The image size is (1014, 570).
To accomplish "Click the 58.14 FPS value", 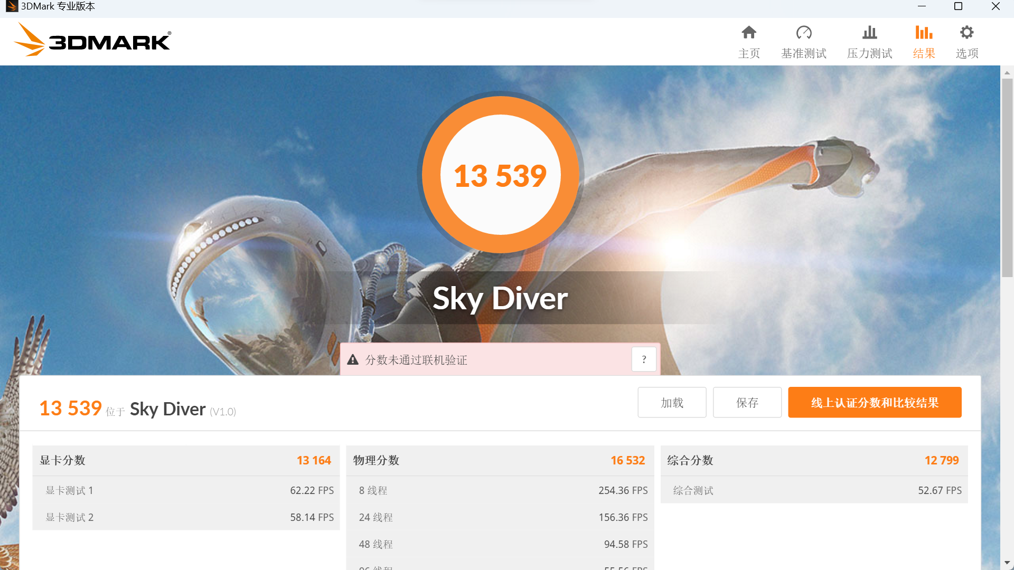I will pyautogui.click(x=312, y=517).
